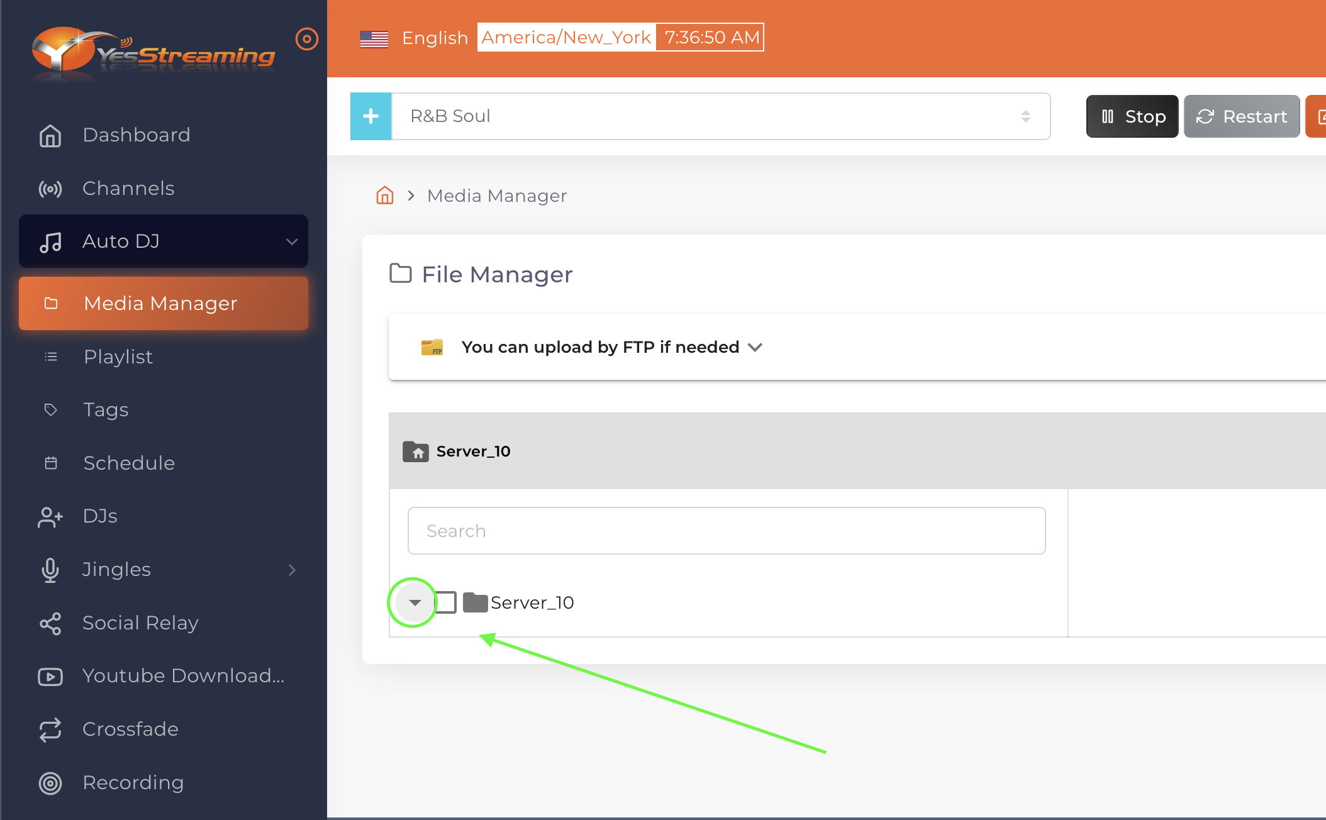Click the Recording target icon
The height and width of the screenshot is (820, 1326).
[50, 783]
